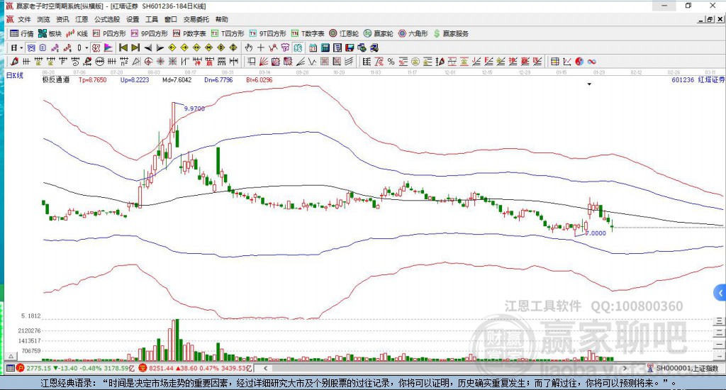Open the P数字表 tool

pos(189,33)
